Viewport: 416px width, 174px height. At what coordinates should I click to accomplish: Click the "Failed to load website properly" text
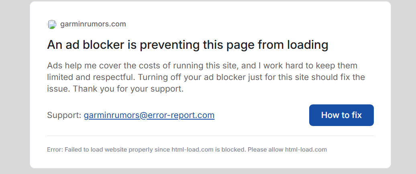(103, 150)
